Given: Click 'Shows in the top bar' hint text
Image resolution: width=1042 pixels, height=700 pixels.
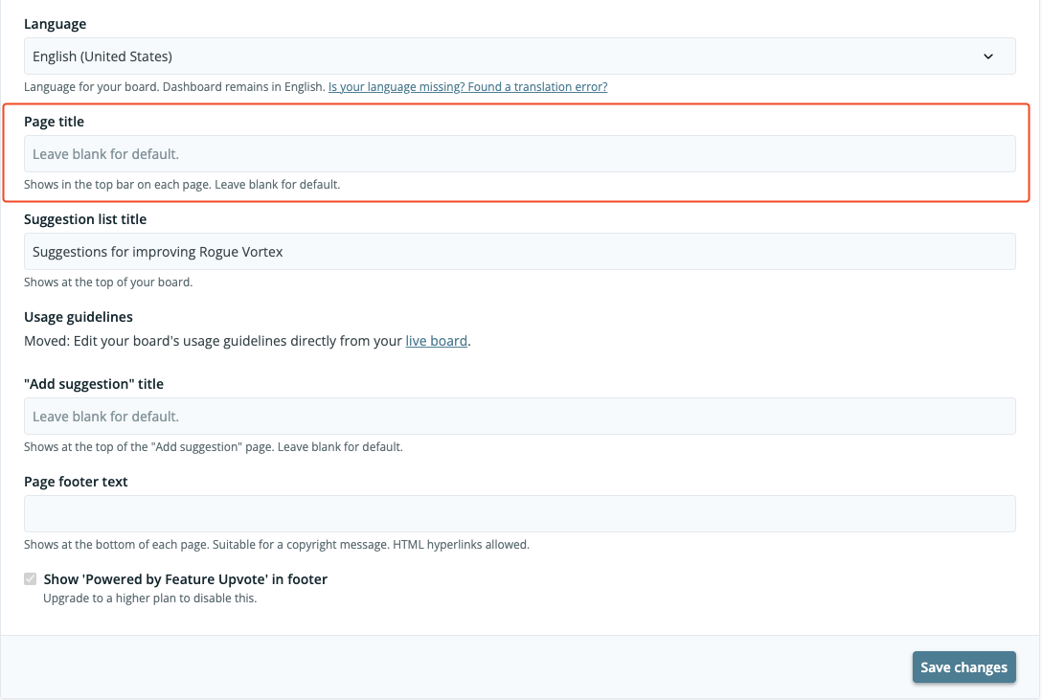Looking at the screenshot, I should (x=182, y=185).
